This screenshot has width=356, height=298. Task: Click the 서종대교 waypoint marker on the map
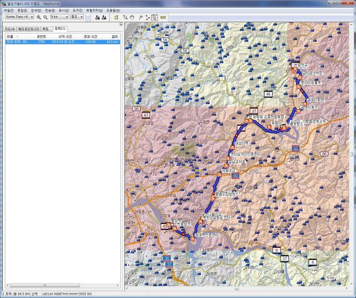[219, 174]
